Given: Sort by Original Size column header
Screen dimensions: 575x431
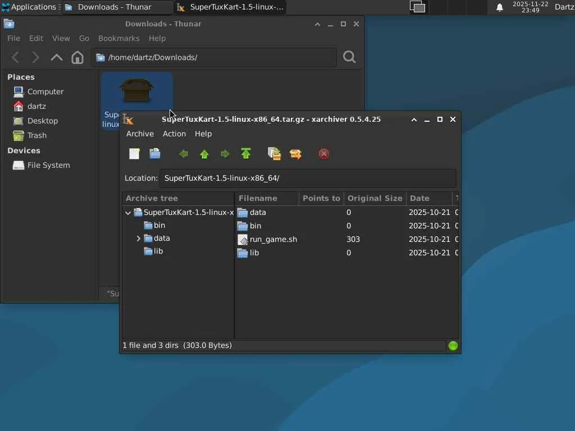Looking at the screenshot, I should click(375, 198).
